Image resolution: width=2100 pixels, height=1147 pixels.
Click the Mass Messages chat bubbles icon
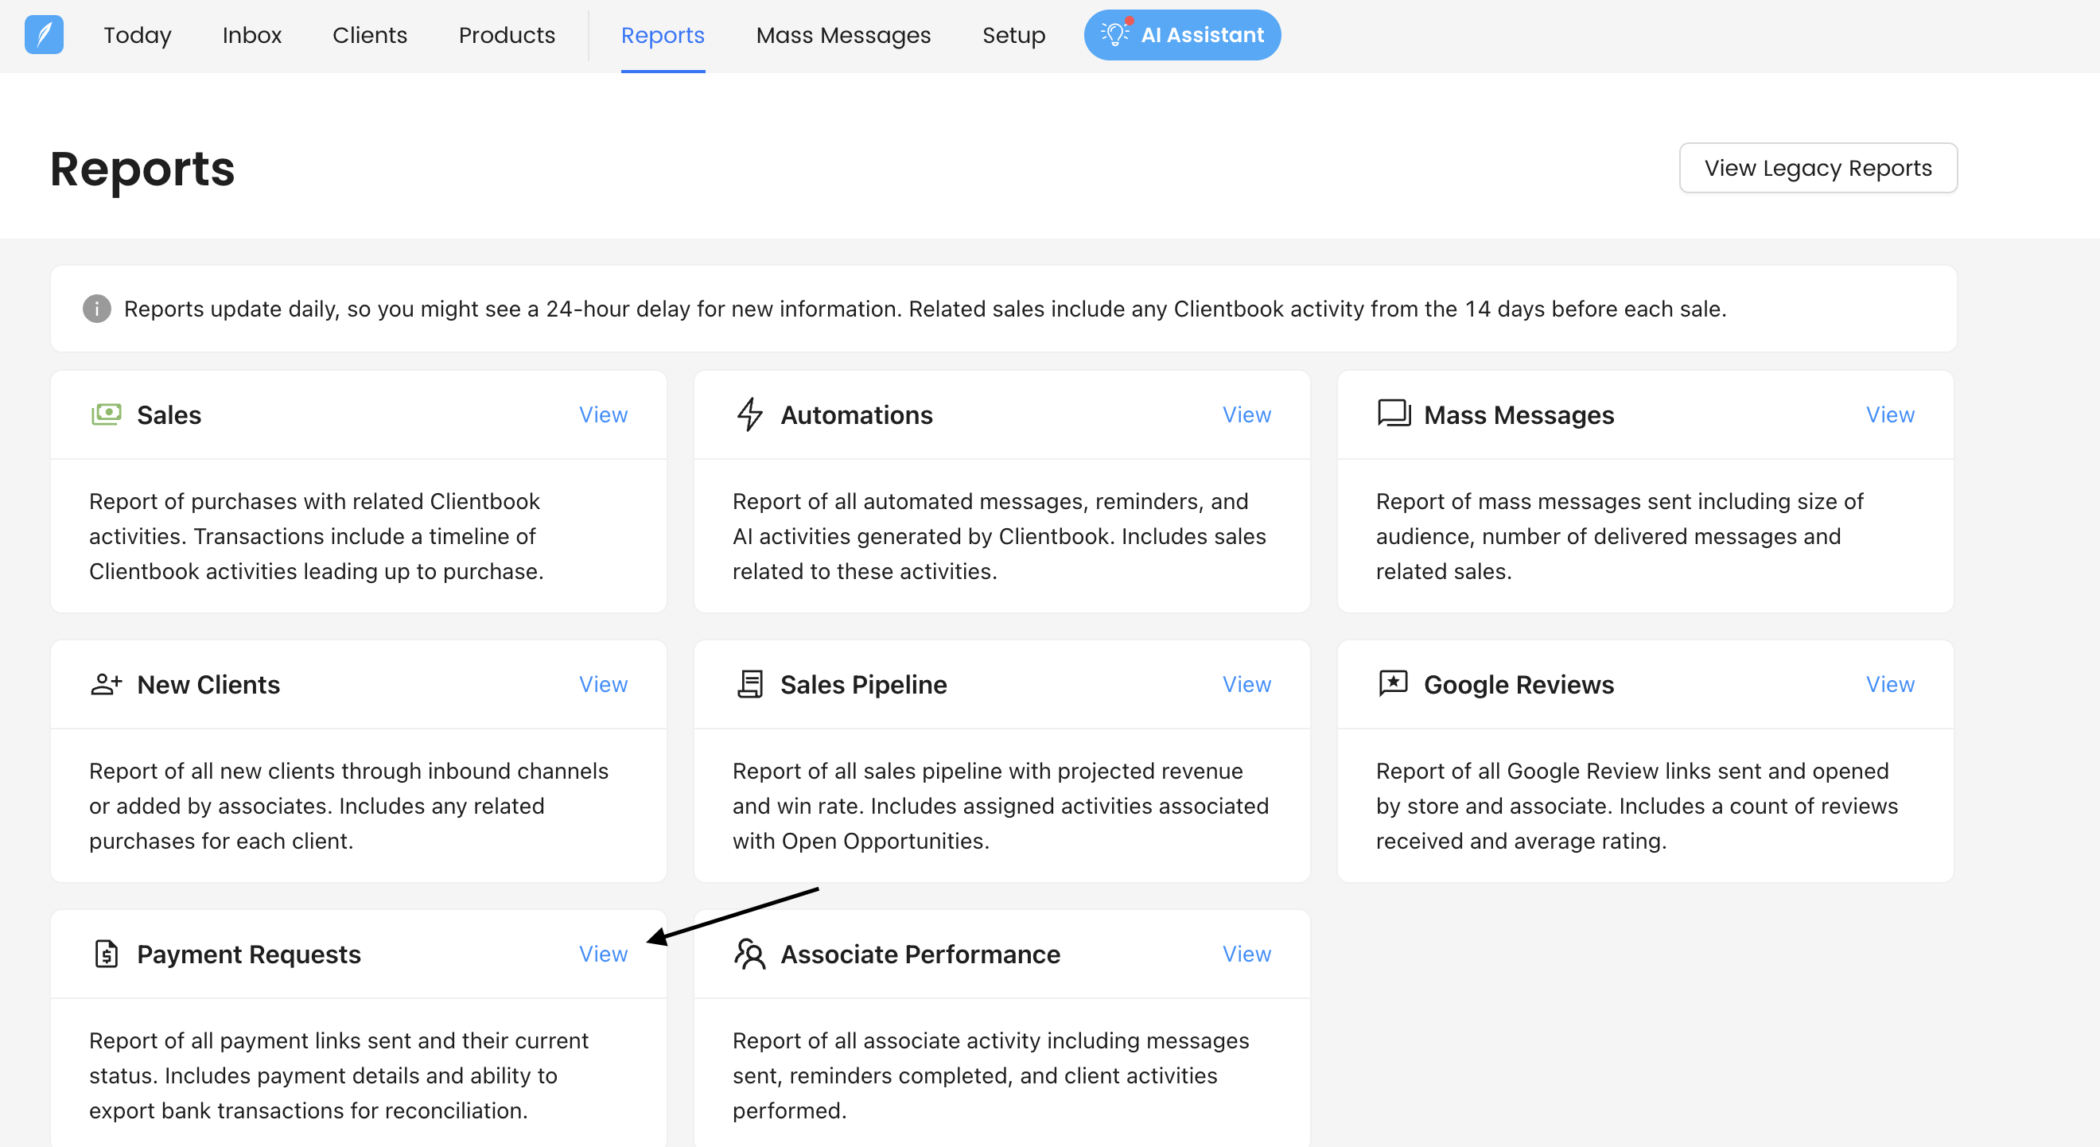point(1394,414)
